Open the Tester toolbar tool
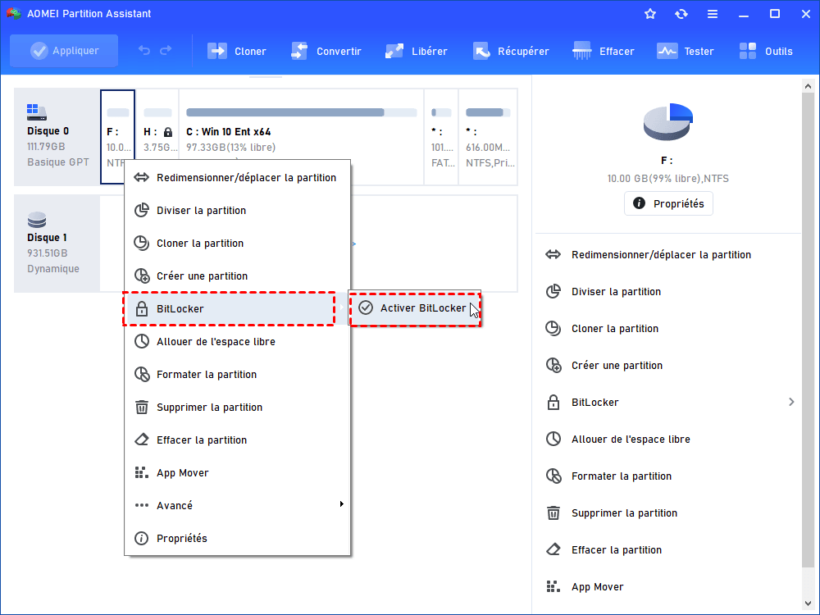The height and width of the screenshot is (615, 820). pos(686,51)
